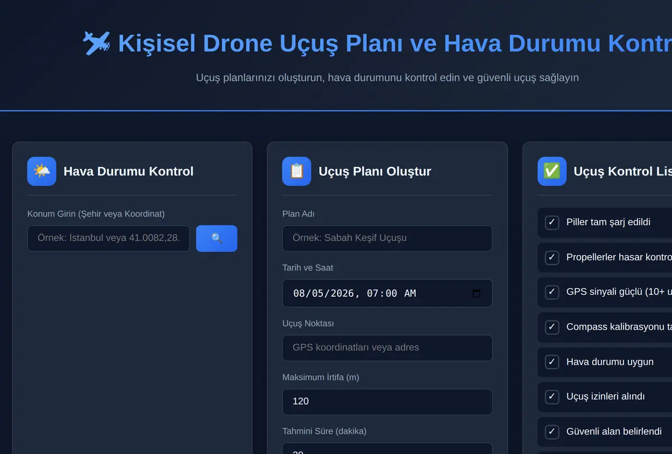This screenshot has width=672, height=454.
Task: Focus the Plan Adı input field
Action: pyautogui.click(x=388, y=238)
